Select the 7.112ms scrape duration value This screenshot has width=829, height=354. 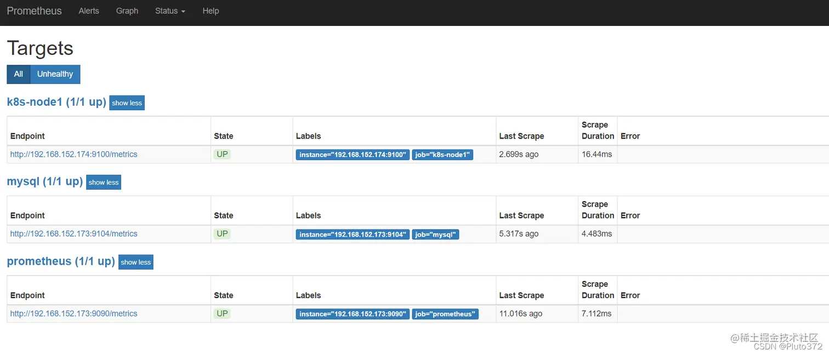(x=597, y=314)
